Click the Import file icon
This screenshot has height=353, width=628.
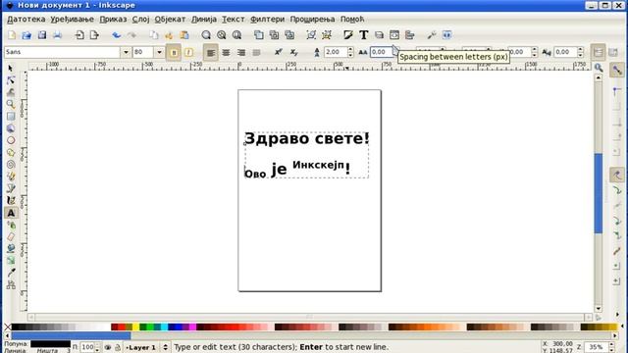(x=79, y=35)
